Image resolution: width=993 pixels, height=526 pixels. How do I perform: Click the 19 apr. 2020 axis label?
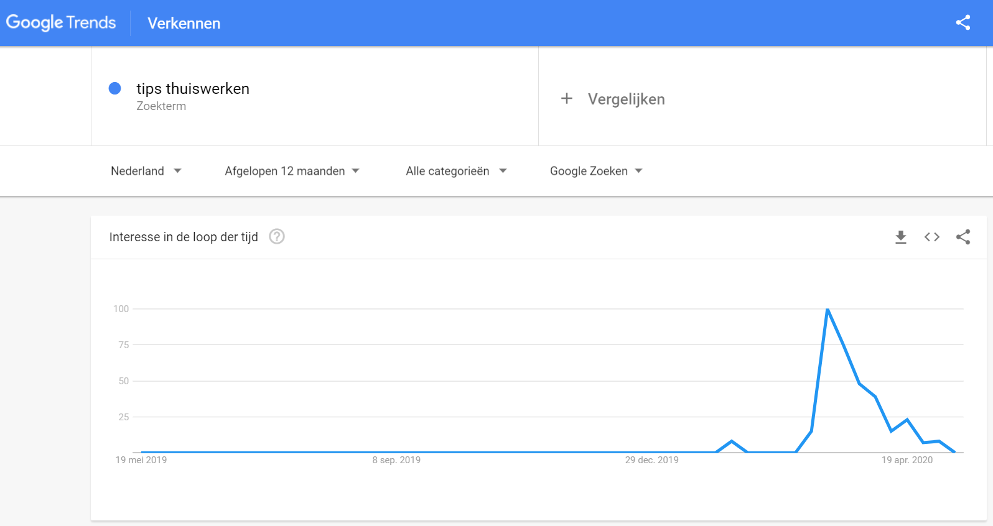pyautogui.click(x=907, y=460)
